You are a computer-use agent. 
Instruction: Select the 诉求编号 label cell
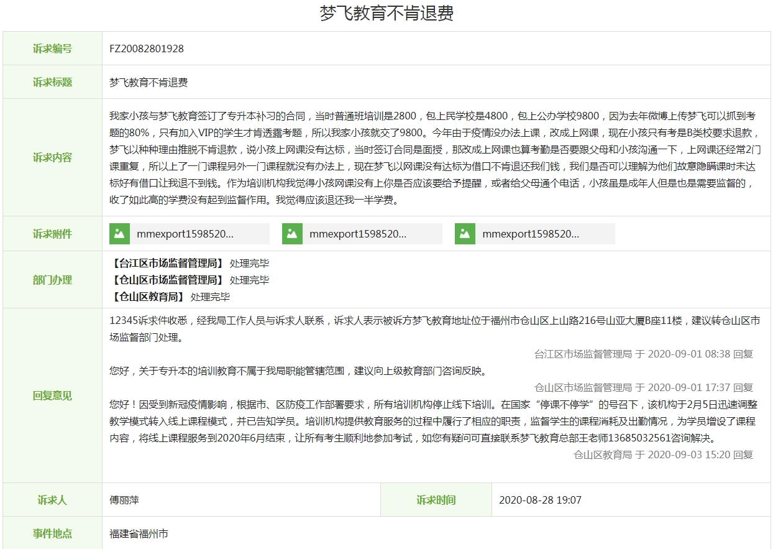(x=52, y=48)
